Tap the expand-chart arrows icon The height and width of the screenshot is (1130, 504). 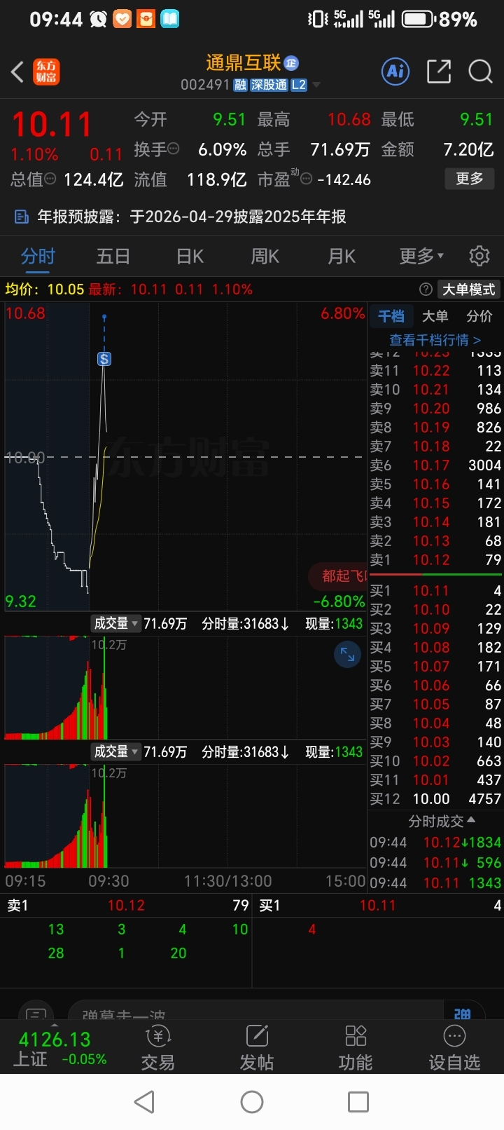click(347, 655)
